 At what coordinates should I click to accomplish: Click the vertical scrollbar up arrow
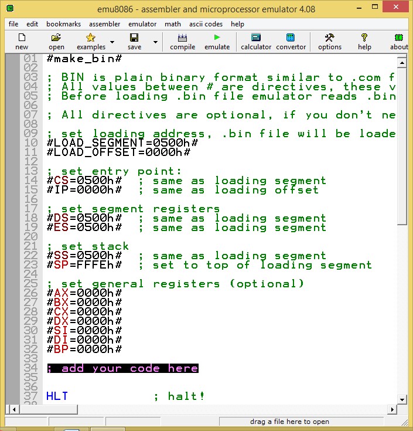click(x=402, y=63)
